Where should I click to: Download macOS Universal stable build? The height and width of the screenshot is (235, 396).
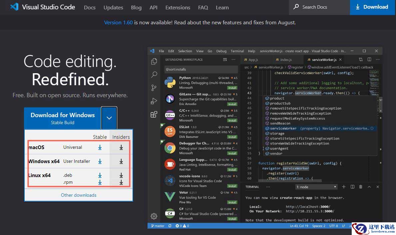[100, 147]
